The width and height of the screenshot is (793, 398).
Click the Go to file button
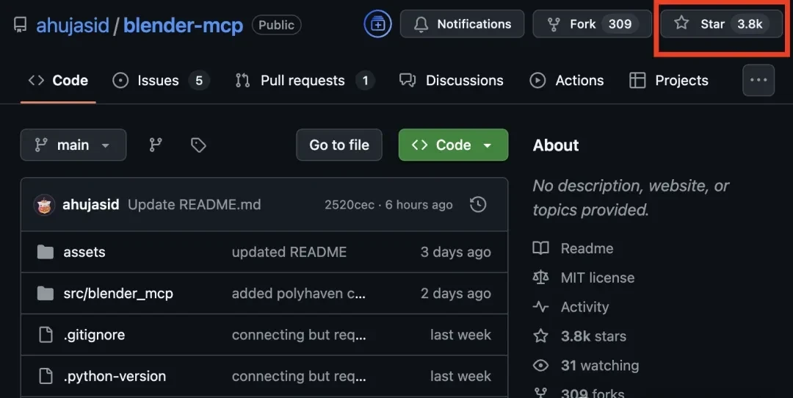(x=338, y=145)
